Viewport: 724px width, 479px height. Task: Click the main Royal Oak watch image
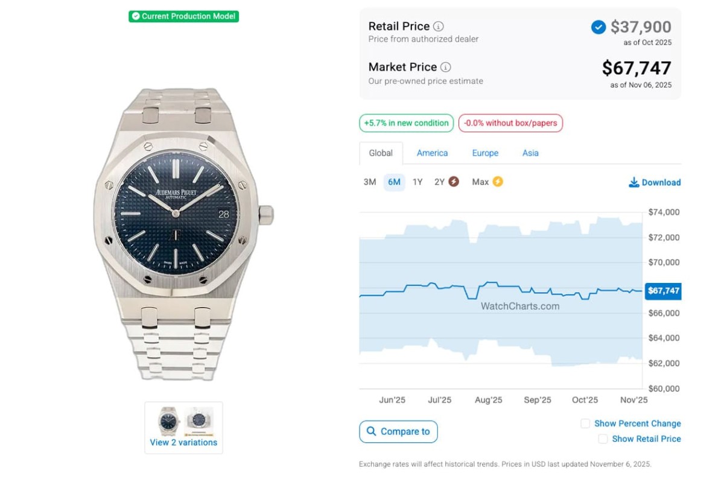[180, 235]
